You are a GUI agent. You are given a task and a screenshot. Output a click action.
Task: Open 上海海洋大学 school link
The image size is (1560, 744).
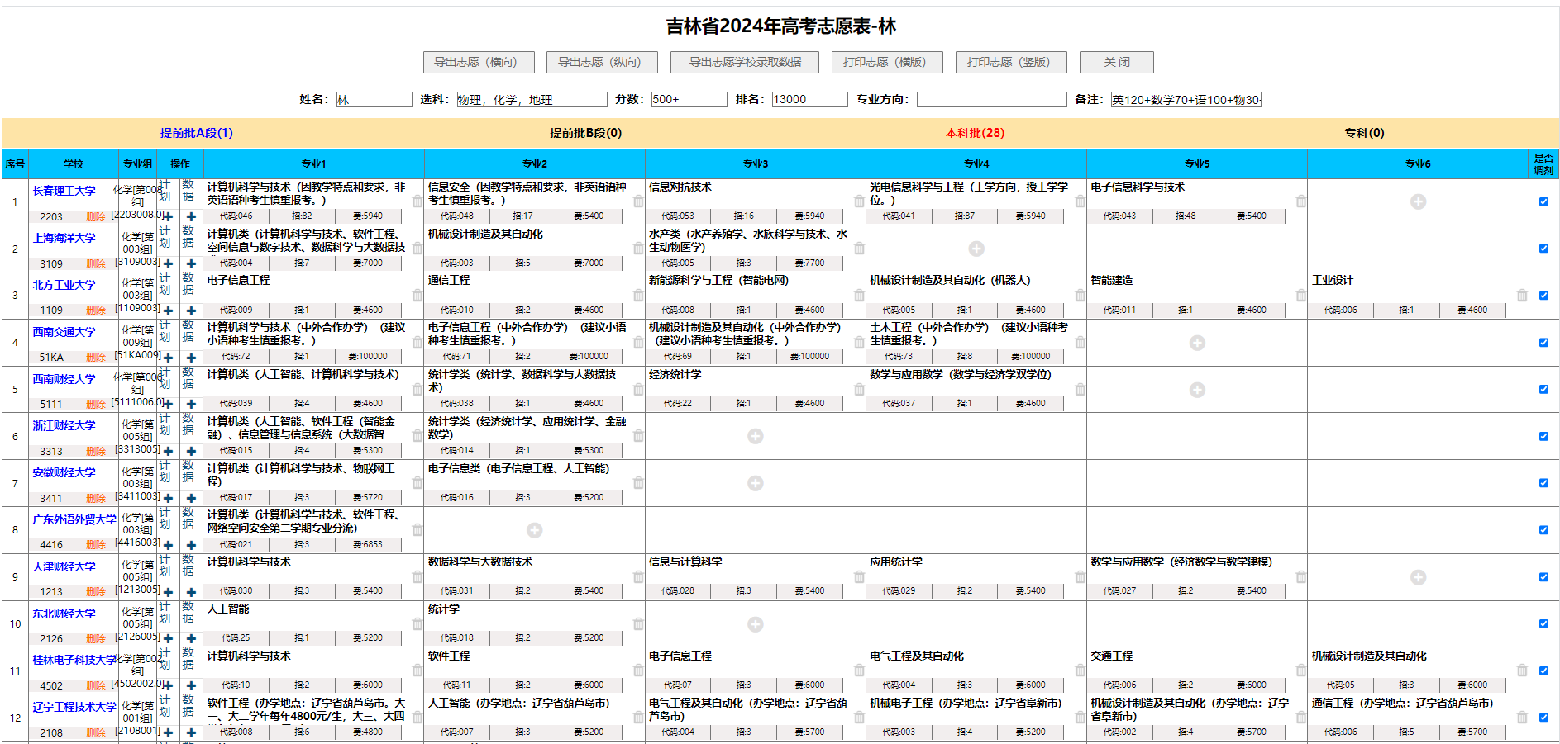64,238
